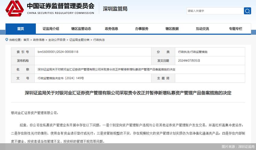
Task: Click the 文号 table label
Action: pyautogui.click(x=23, y=78)
